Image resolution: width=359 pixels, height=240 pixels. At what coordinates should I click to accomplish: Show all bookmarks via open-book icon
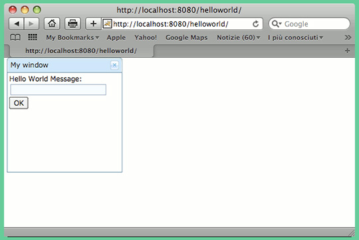(15, 37)
